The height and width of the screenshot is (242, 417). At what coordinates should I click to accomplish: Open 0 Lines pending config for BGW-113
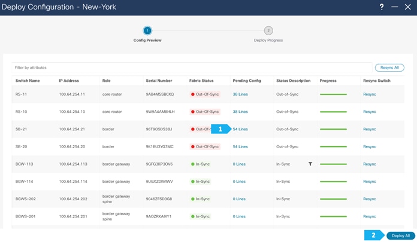(x=239, y=164)
